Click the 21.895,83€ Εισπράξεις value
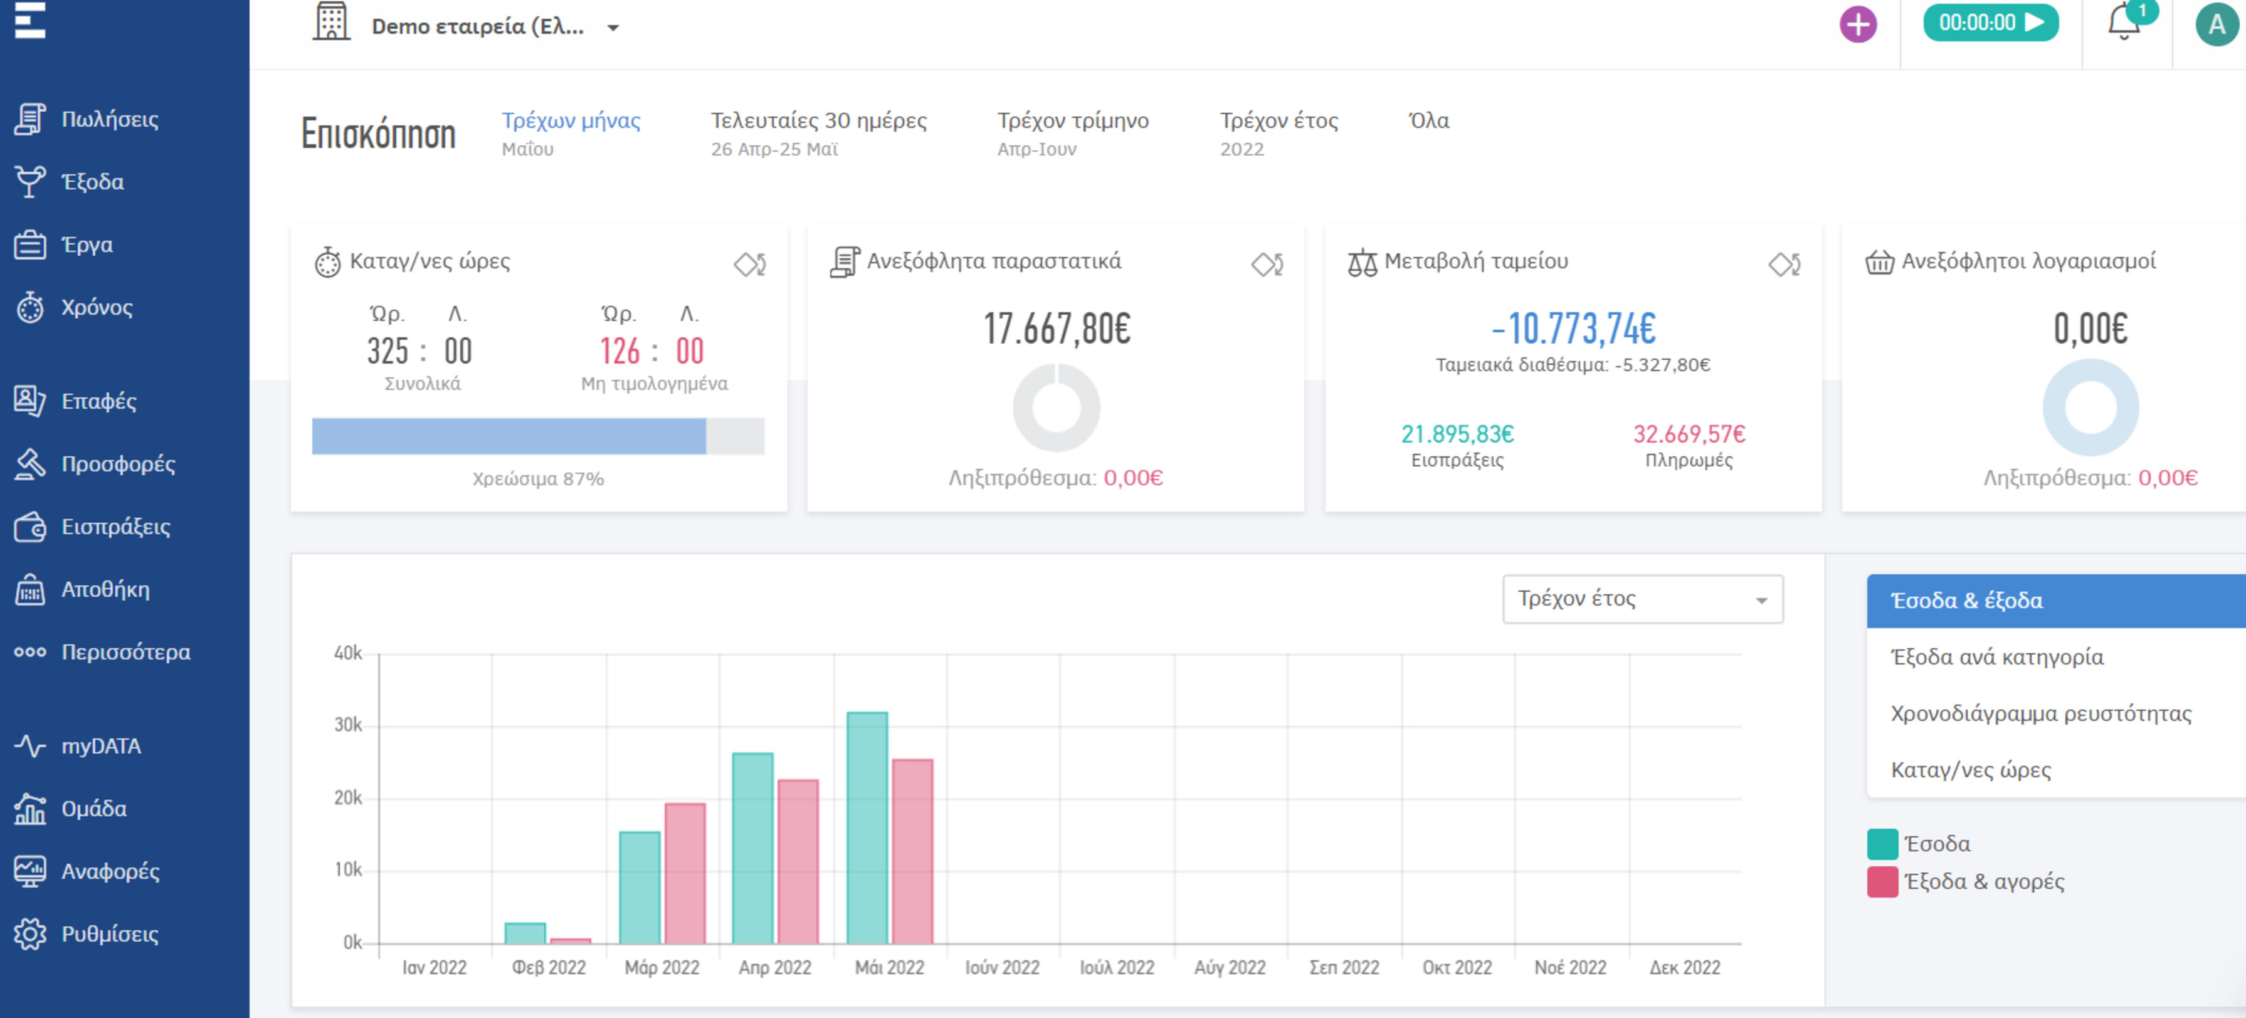The width and height of the screenshot is (2246, 1018). (x=1457, y=434)
